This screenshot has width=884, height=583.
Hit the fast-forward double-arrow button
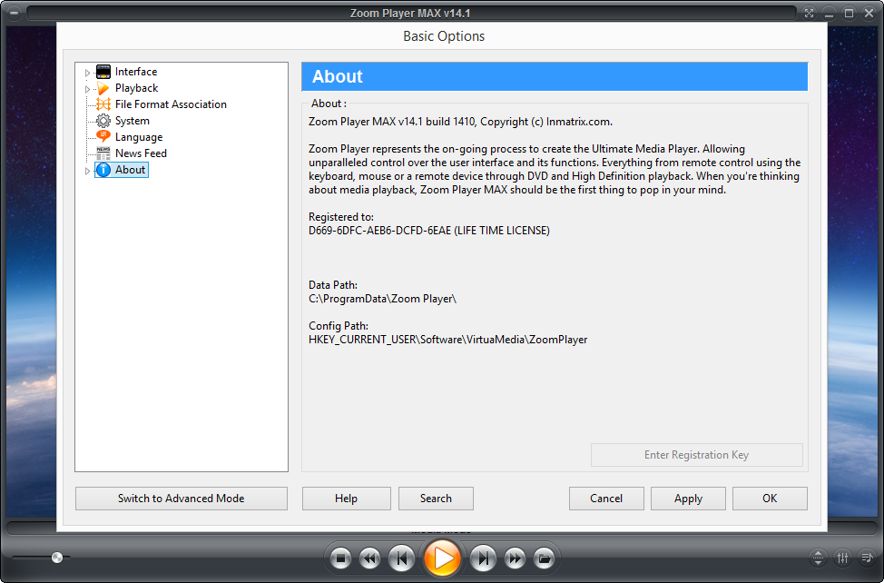click(x=515, y=558)
